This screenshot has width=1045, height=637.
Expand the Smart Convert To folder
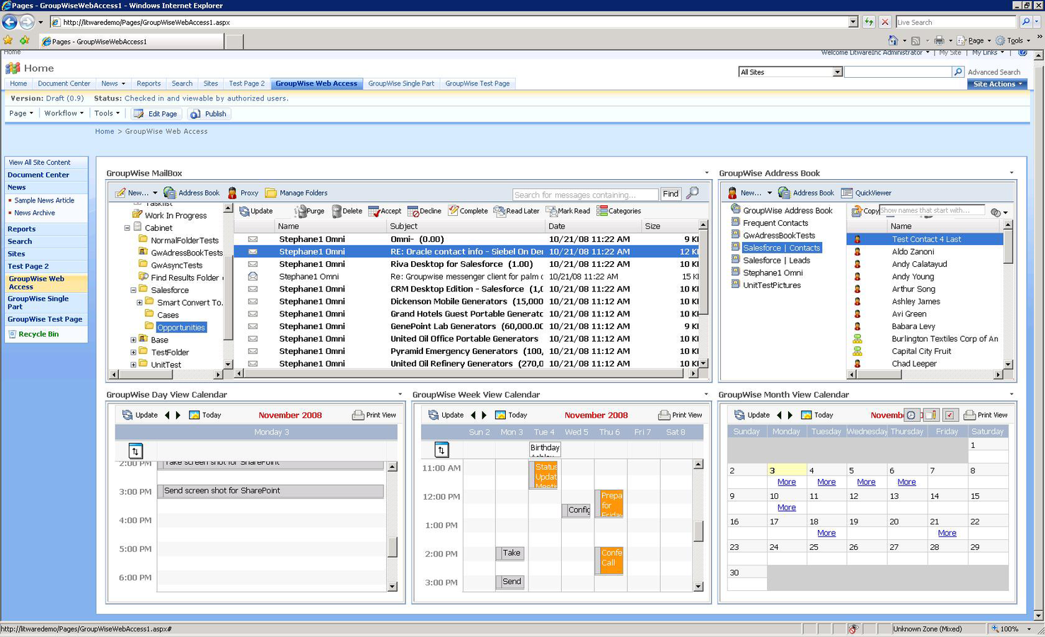pyautogui.click(x=139, y=302)
